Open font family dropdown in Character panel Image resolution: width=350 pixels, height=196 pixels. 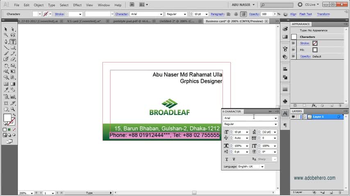276,118
